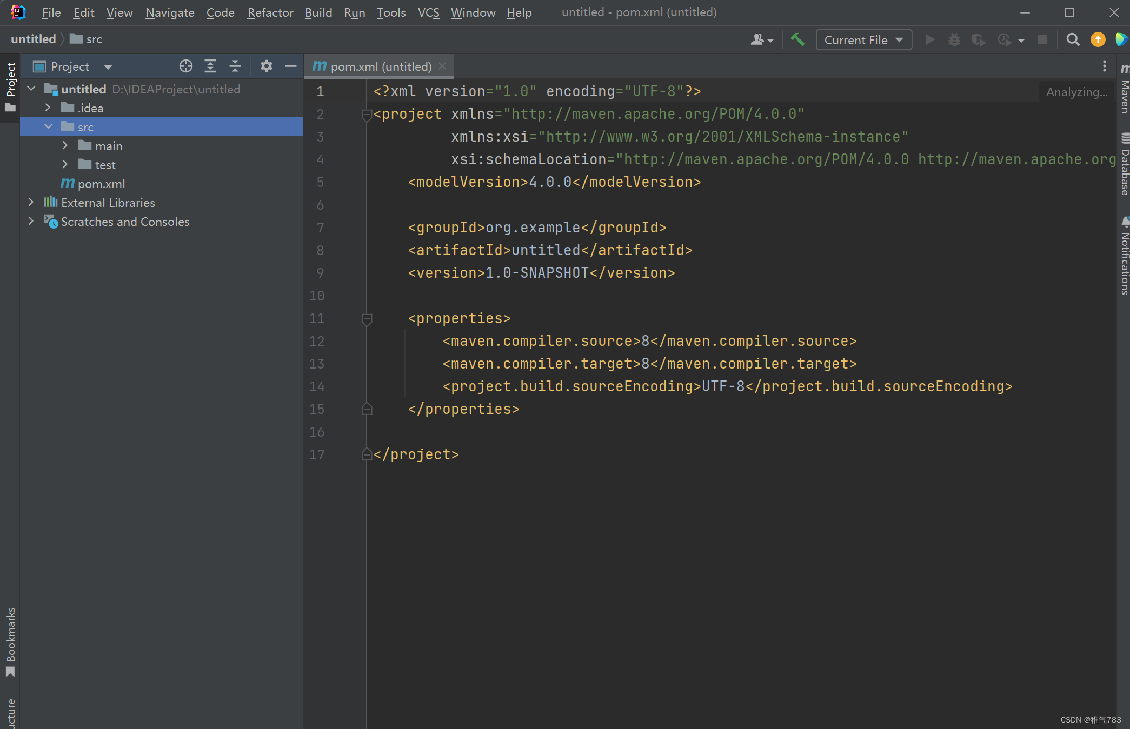Screen dimensions: 1130x729
Task: Hide the Project tool window panel
Action: 291,66
